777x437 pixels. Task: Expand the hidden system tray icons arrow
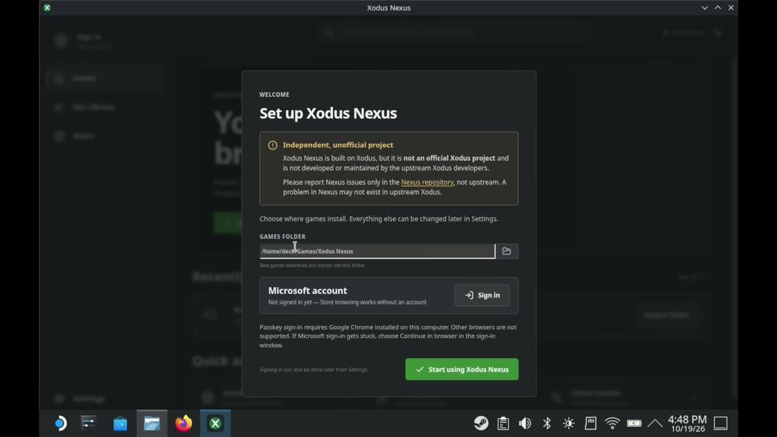[655, 423]
